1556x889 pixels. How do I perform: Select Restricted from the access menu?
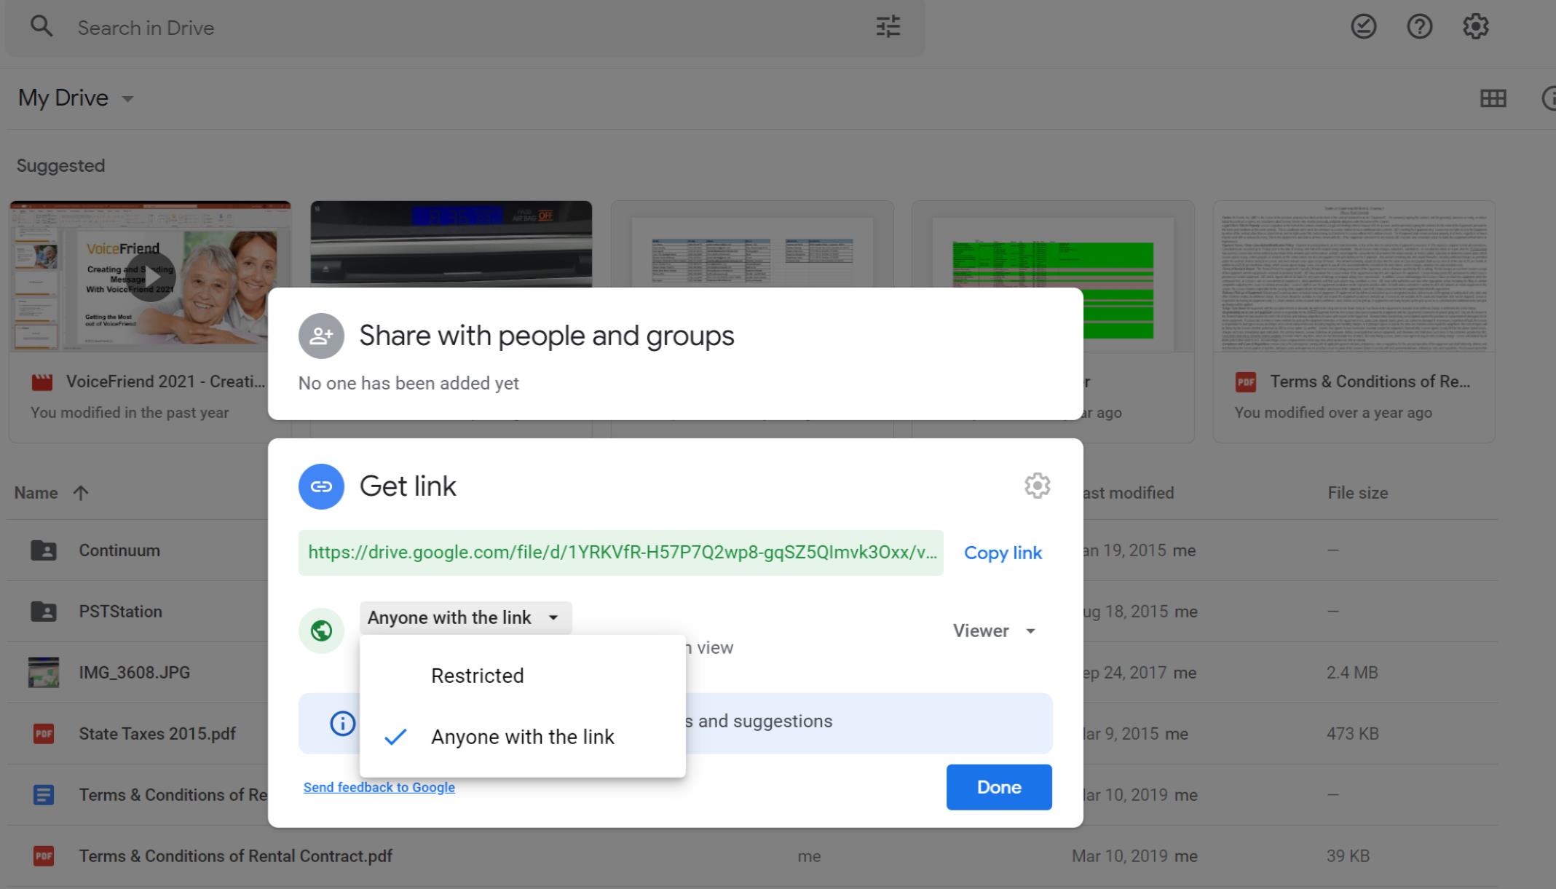(478, 676)
